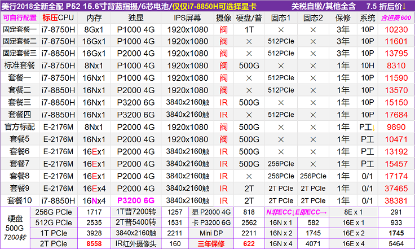Click the 38381 price cell

tap(396, 200)
